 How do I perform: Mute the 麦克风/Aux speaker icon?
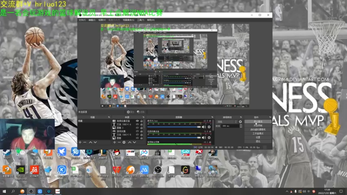coord(204,127)
